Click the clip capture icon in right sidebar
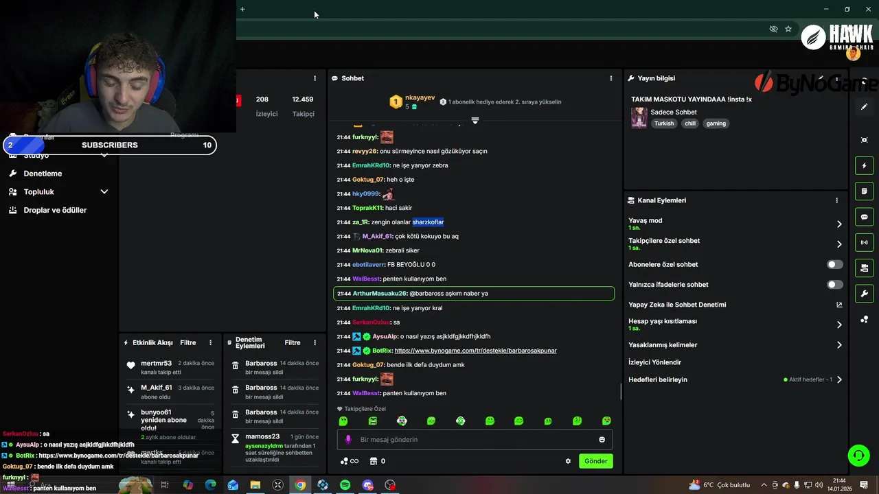The image size is (879, 494). point(864,140)
